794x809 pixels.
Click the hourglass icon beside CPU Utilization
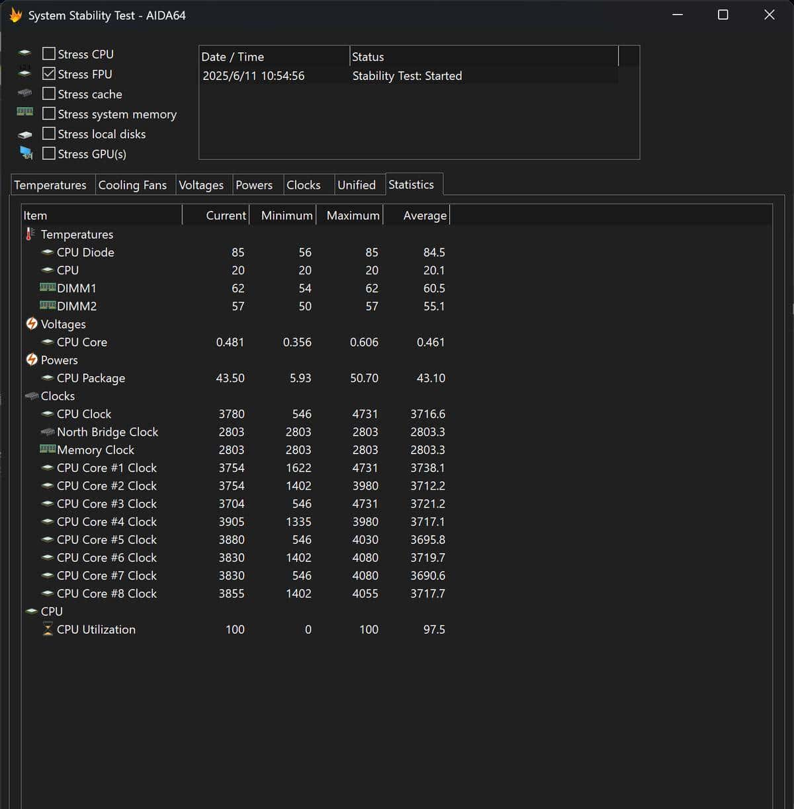pyautogui.click(x=48, y=629)
